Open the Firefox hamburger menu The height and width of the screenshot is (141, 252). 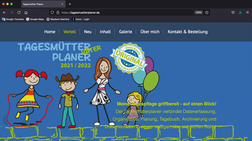[247, 13]
